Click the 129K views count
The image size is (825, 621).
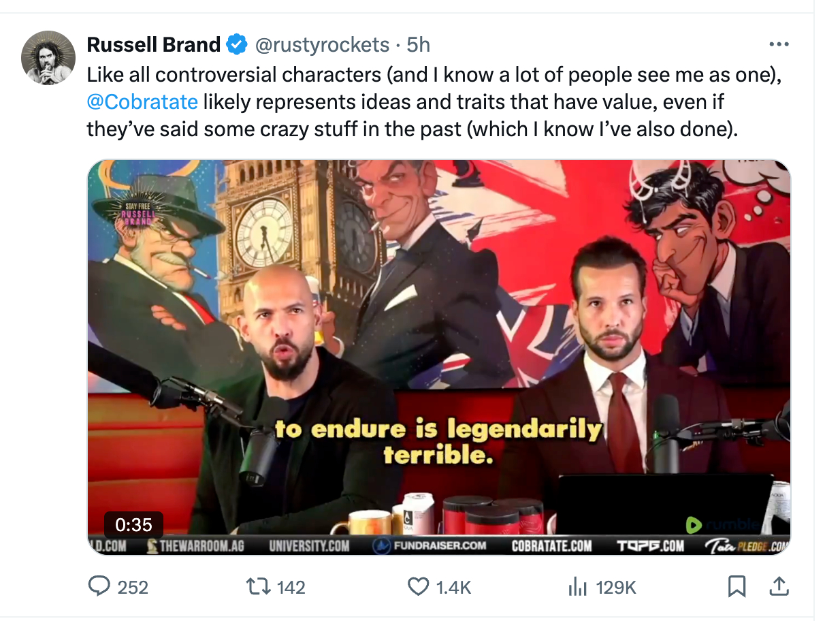616,587
